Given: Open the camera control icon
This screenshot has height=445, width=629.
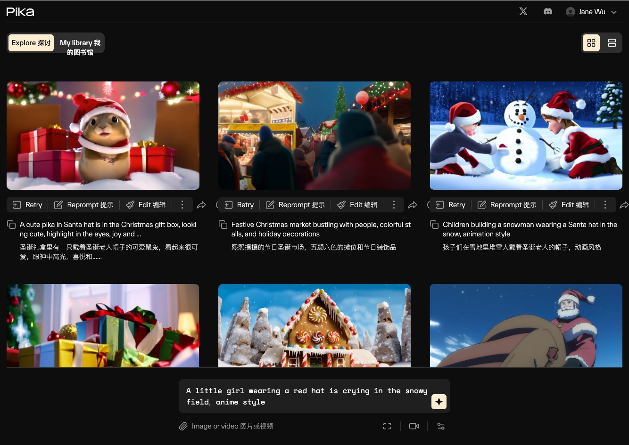Looking at the screenshot, I should tap(414, 426).
